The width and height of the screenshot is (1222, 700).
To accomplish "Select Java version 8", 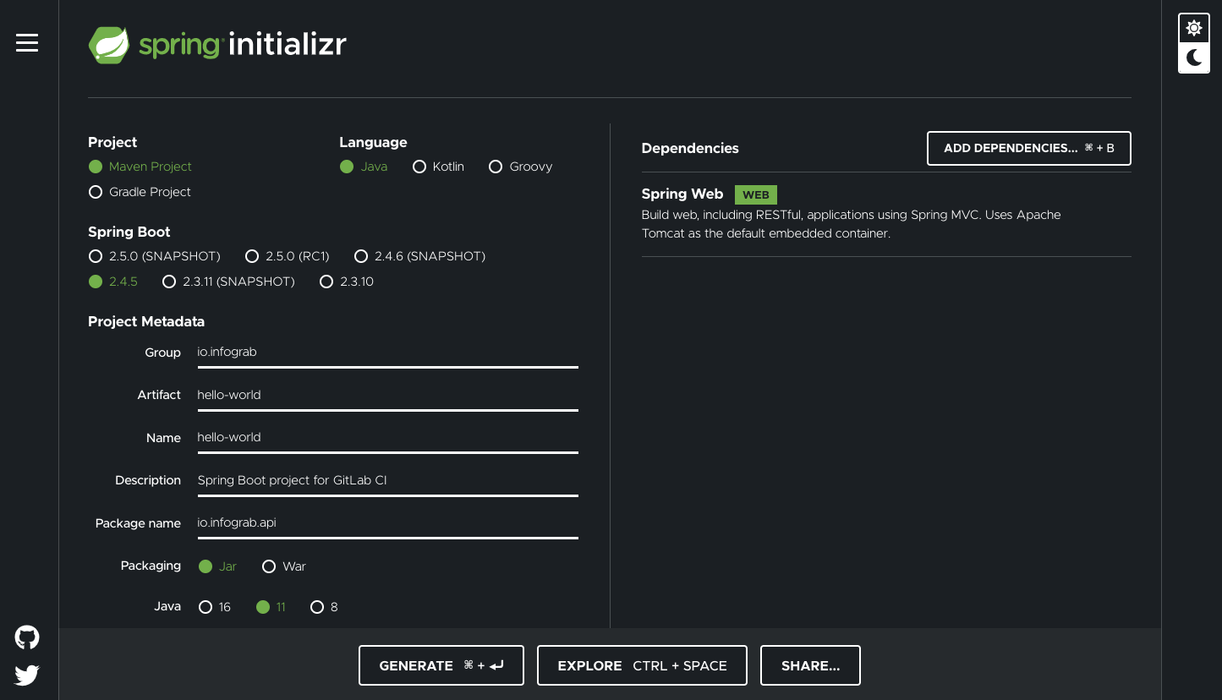I will [x=324, y=607].
